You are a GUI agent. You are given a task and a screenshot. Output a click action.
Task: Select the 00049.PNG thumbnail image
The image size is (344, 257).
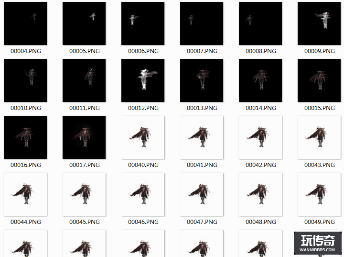click(319, 194)
